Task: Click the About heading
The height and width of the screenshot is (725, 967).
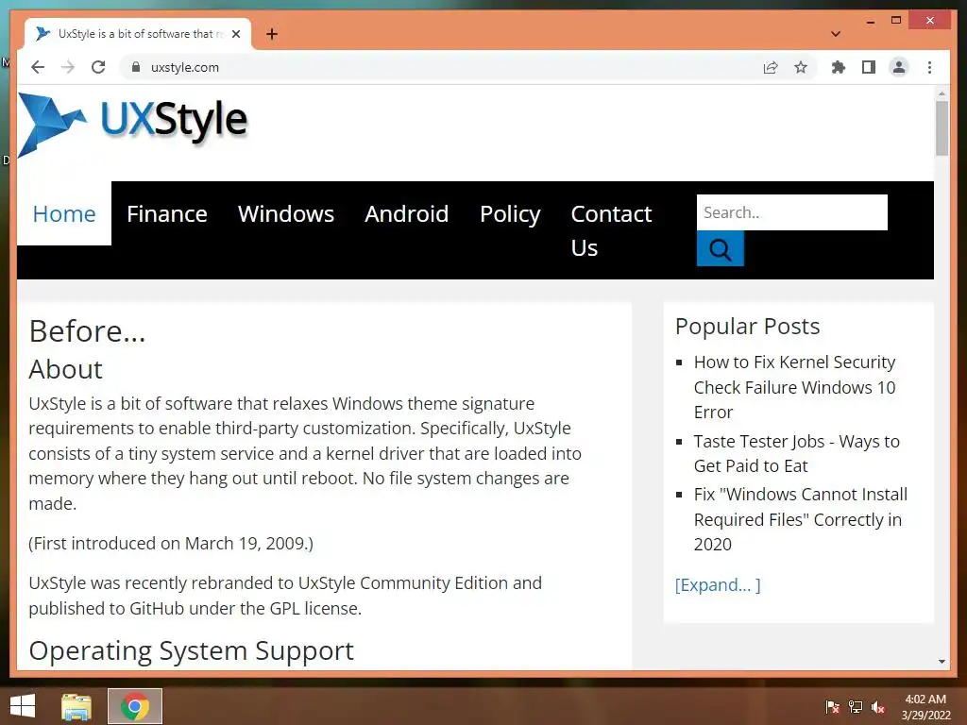Action: point(65,369)
